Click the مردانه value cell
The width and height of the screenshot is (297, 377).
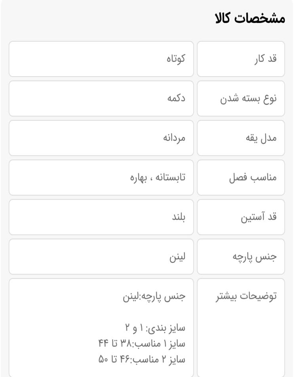pos(101,138)
